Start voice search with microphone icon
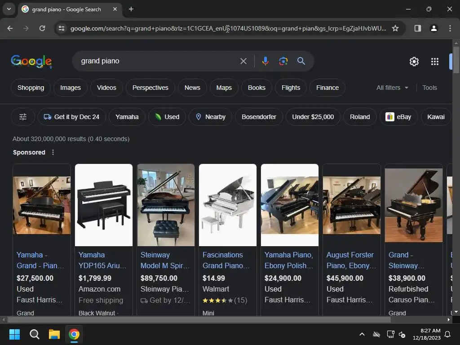This screenshot has width=460, height=345. pyautogui.click(x=265, y=61)
